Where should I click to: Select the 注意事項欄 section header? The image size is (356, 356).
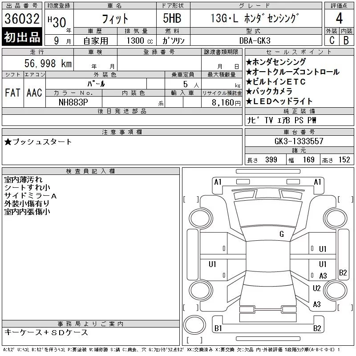[x=122, y=132]
